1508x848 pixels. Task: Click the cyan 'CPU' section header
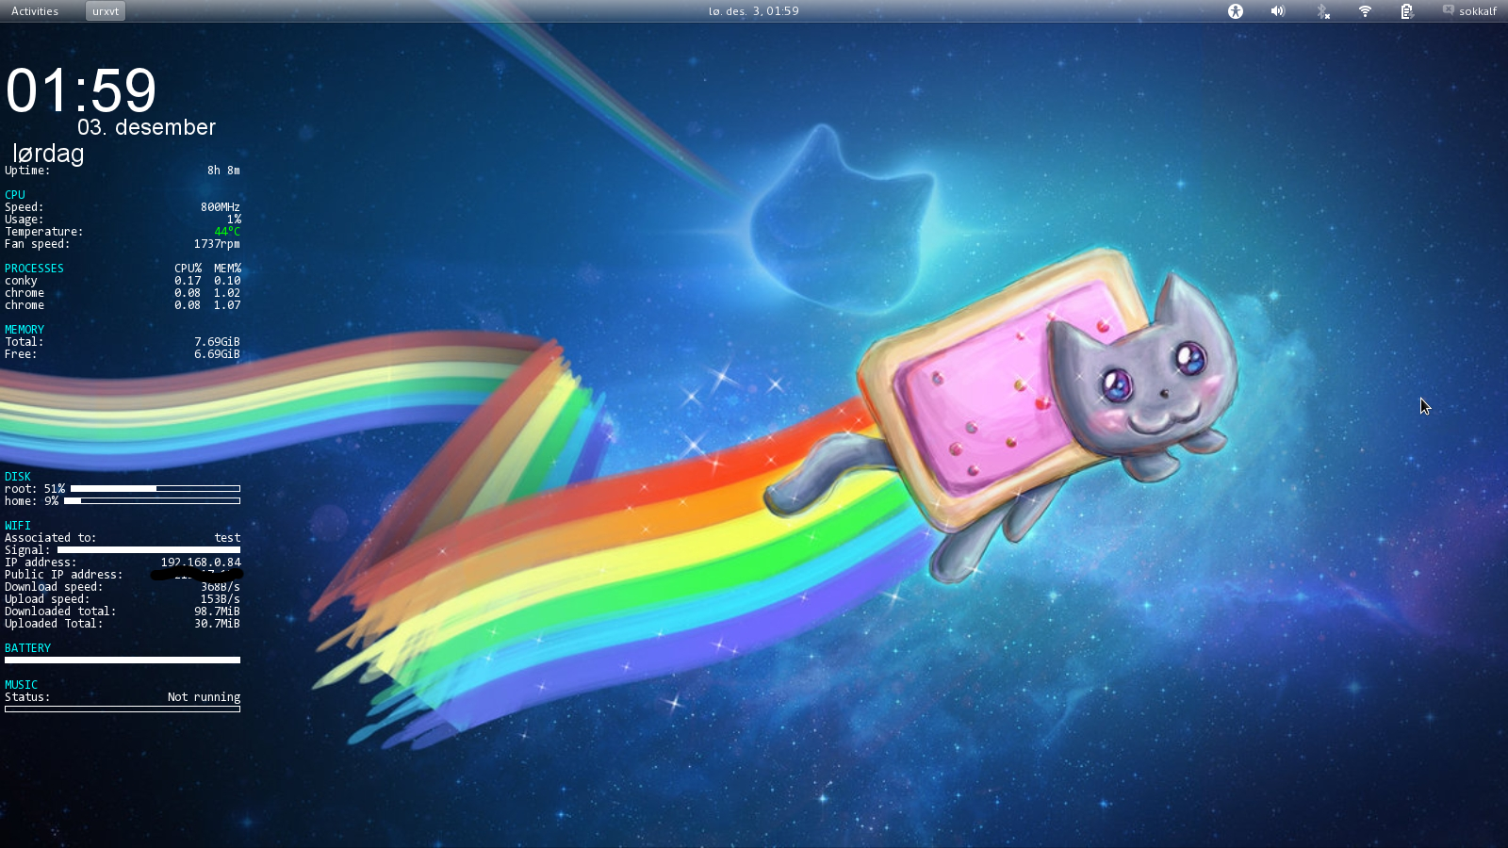coord(15,195)
